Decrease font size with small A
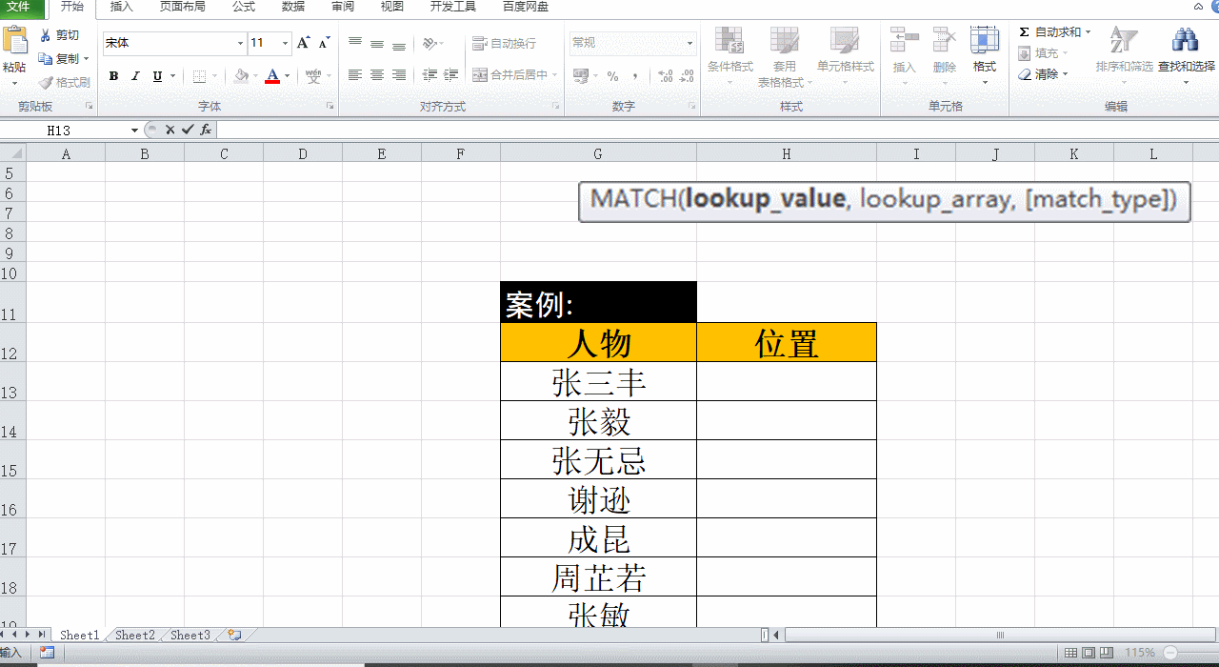Image resolution: width=1219 pixels, height=667 pixels. [x=324, y=43]
